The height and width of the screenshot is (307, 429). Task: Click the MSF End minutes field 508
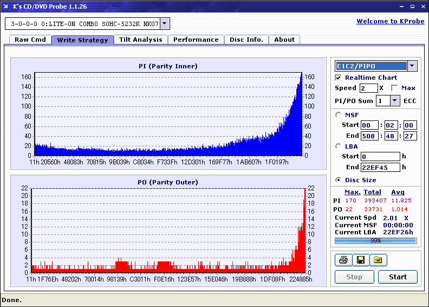(x=369, y=136)
